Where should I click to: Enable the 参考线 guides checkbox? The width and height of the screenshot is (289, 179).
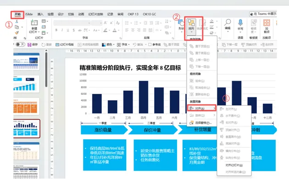pyautogui.click(x=150, y=44)
